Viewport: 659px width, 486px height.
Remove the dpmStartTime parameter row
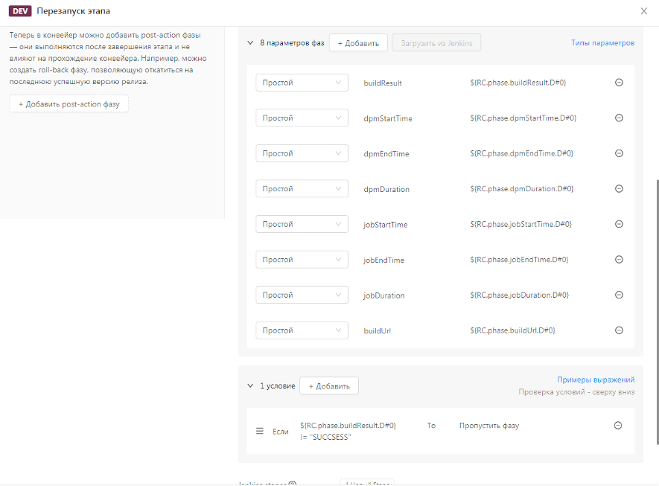[618, 118]
